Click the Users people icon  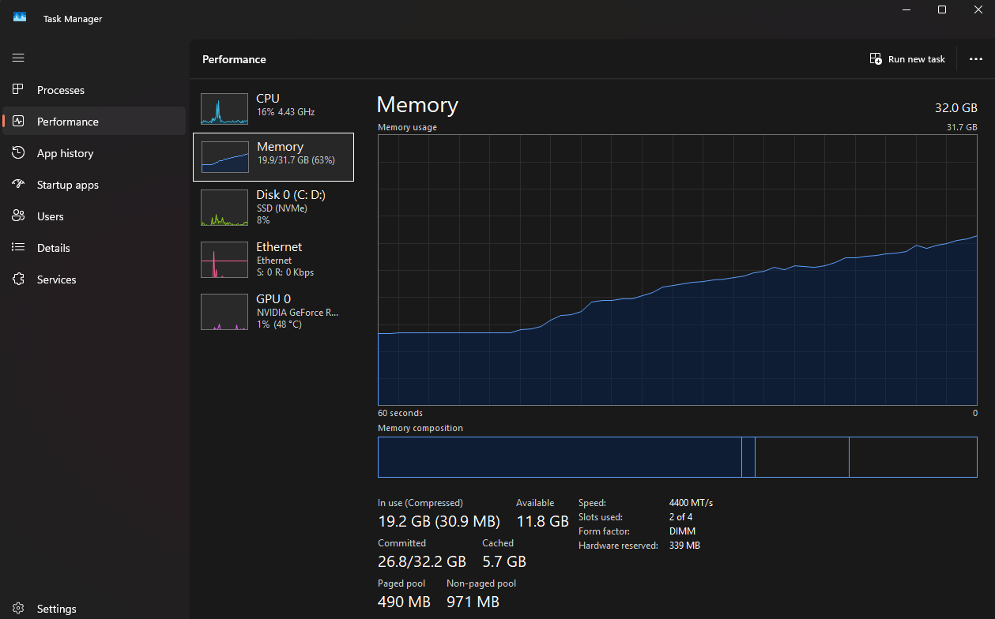18,216
